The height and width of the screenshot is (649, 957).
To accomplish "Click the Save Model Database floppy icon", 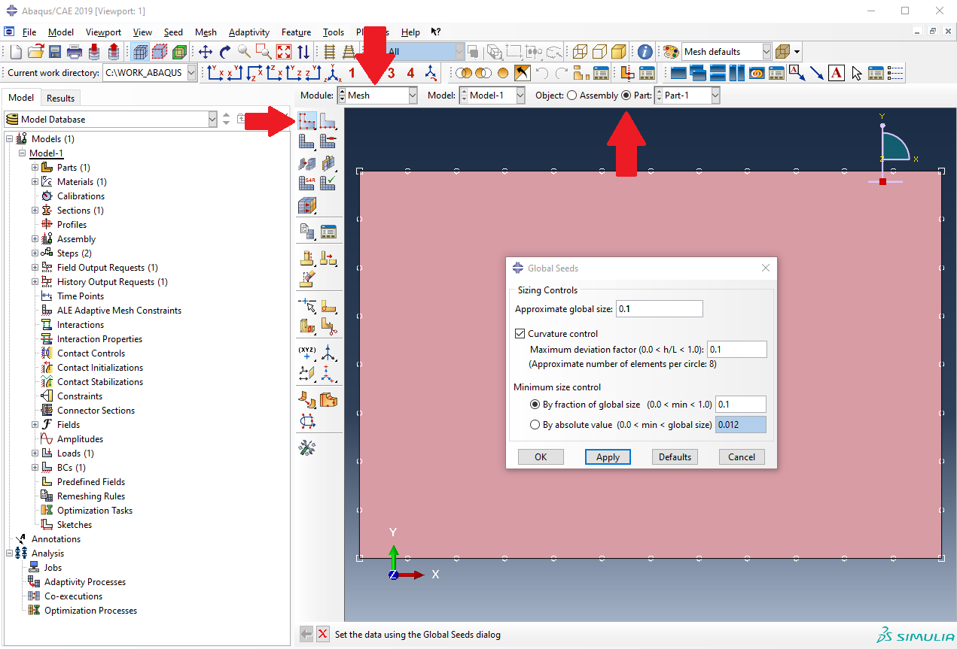I will pos(55,52).
